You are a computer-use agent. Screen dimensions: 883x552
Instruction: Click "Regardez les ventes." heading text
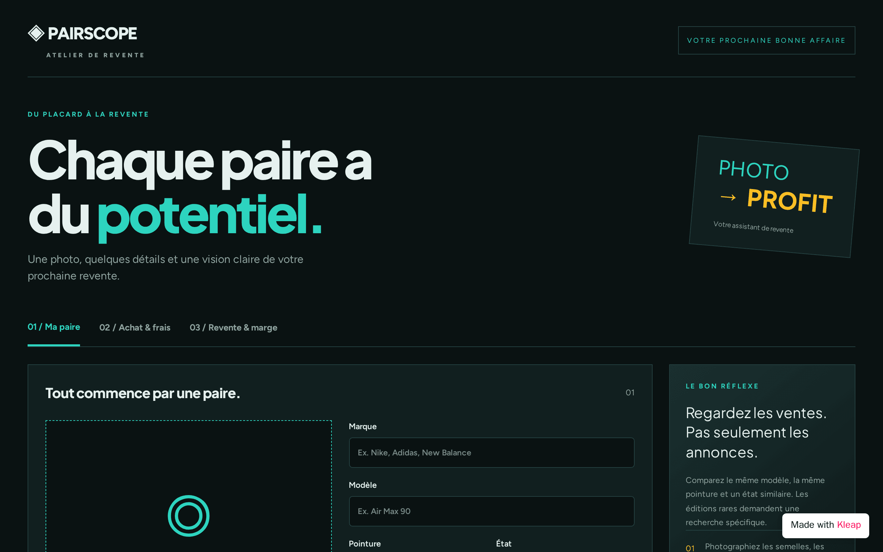click(756, 413)
